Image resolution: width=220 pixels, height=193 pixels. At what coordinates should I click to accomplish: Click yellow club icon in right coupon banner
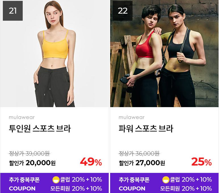click(166, 180)
